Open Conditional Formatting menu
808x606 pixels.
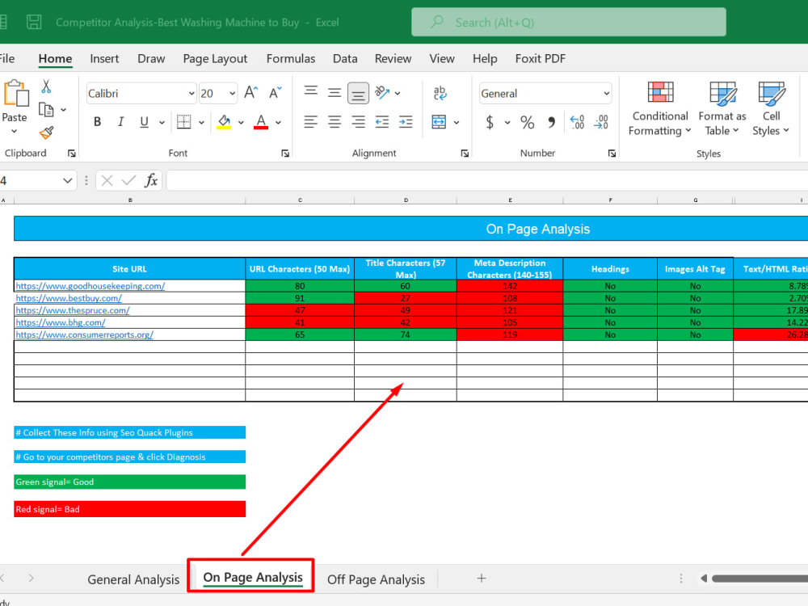660,108
